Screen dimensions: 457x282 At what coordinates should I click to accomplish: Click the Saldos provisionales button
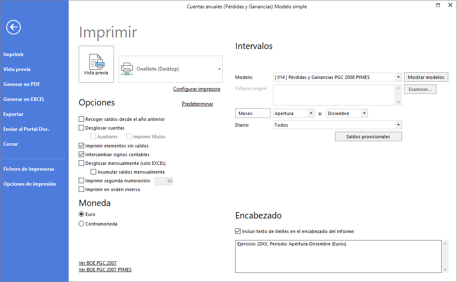click(368, 137)
